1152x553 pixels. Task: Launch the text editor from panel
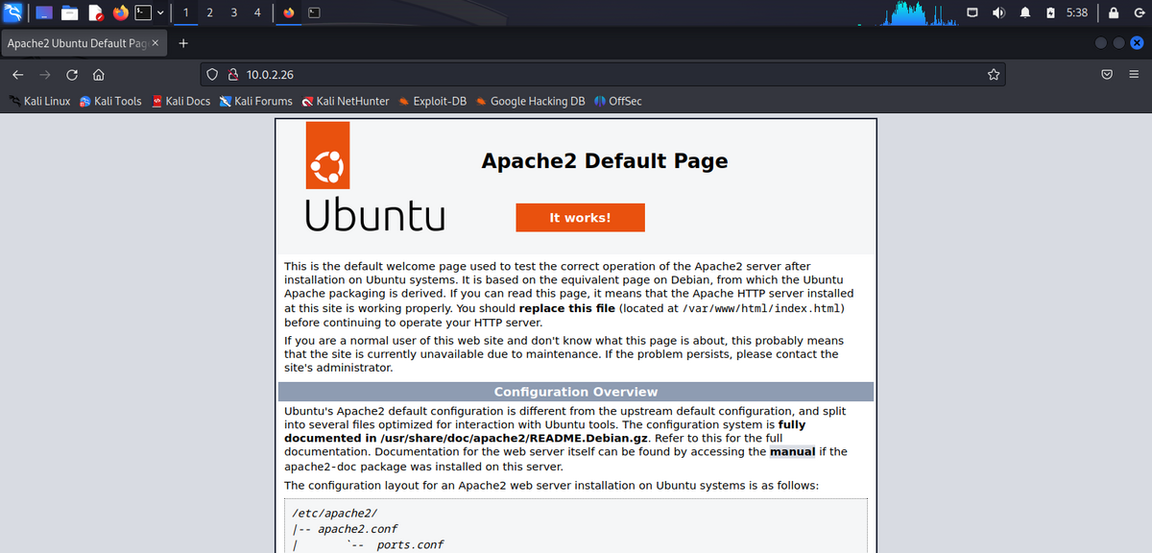coord(95,12)
